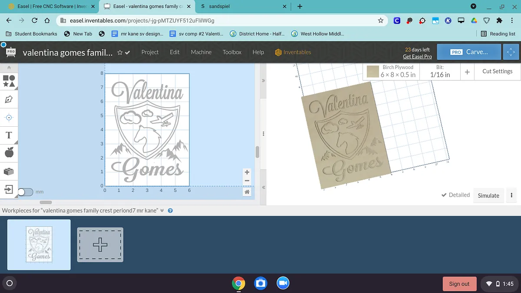521x293 pixels.
Task: Click the Import arrow icon
Action: [9, 189]
